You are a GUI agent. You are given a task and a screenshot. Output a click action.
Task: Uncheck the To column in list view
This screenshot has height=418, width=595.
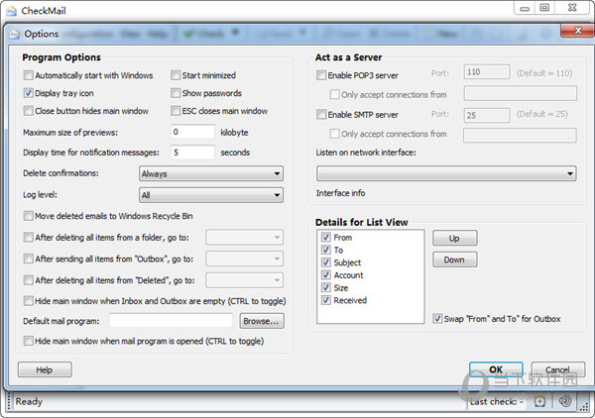pyautogui.click(x=326, y=250)
